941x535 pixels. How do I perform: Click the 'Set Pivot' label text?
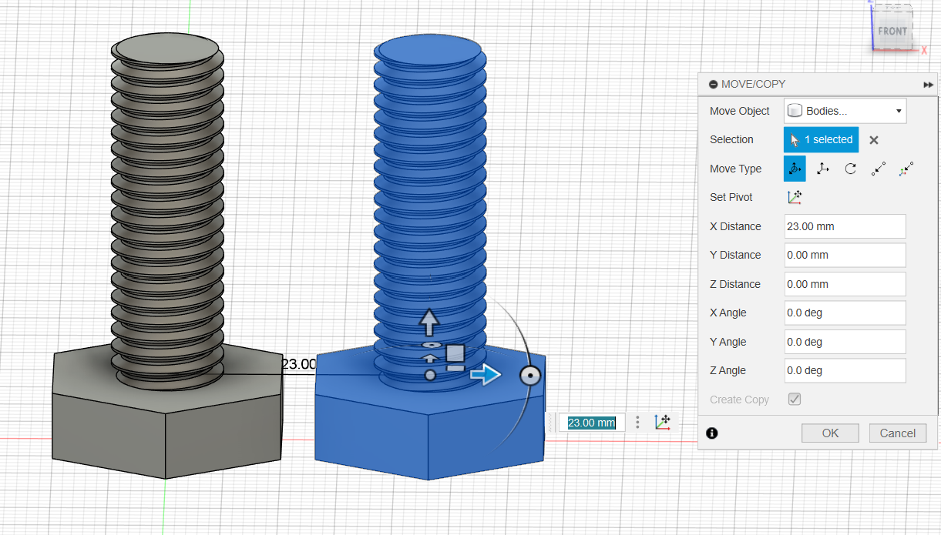pyautogui.click(x=731, y=197)
